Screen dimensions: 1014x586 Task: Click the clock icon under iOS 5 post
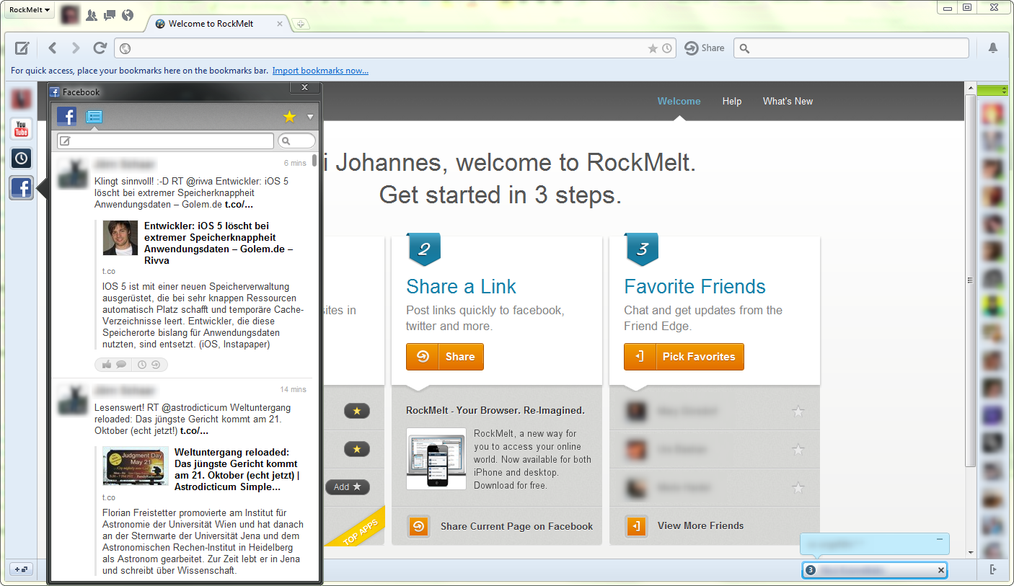click(142, 365)
